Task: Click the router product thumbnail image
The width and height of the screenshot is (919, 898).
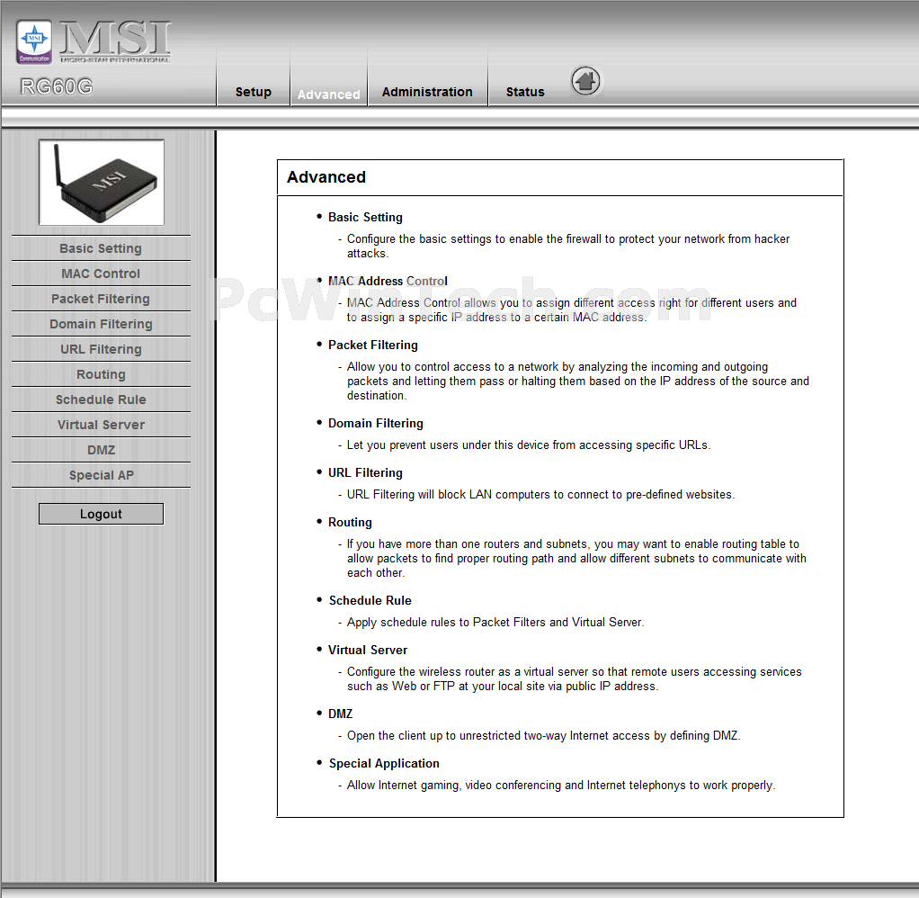Action: coord(102,183)
